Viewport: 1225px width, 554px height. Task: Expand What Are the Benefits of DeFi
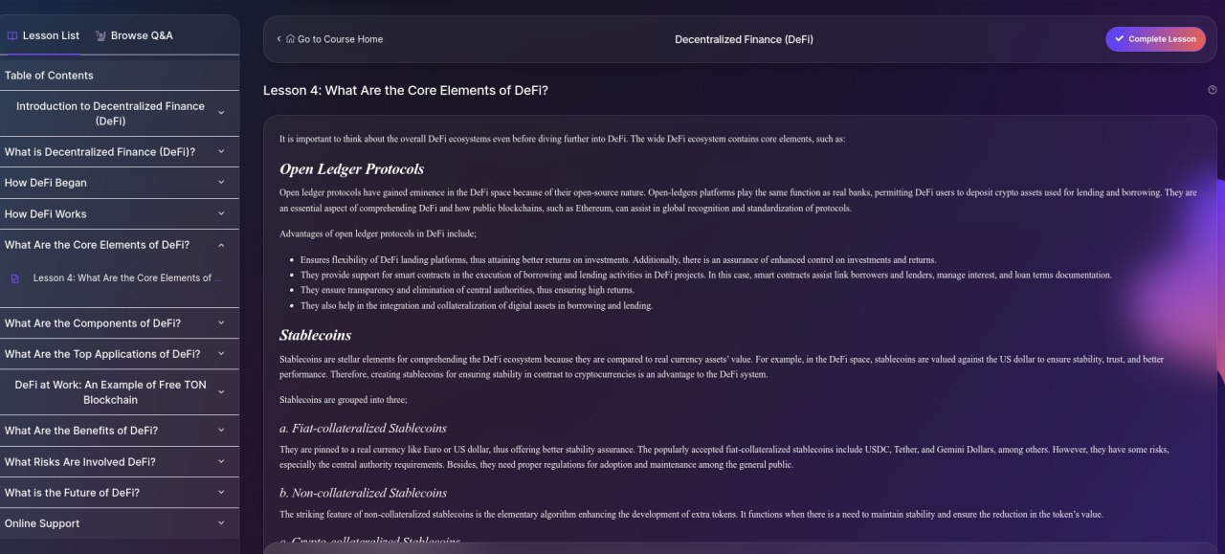tap(221, 431)
